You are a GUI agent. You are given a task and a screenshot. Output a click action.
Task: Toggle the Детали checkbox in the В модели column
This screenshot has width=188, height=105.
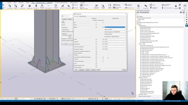click(96, 27)
